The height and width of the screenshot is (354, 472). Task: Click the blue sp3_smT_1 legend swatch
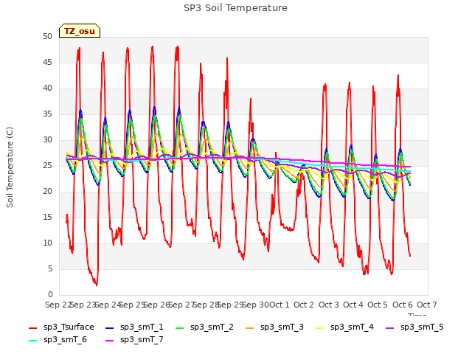point(110,327)
